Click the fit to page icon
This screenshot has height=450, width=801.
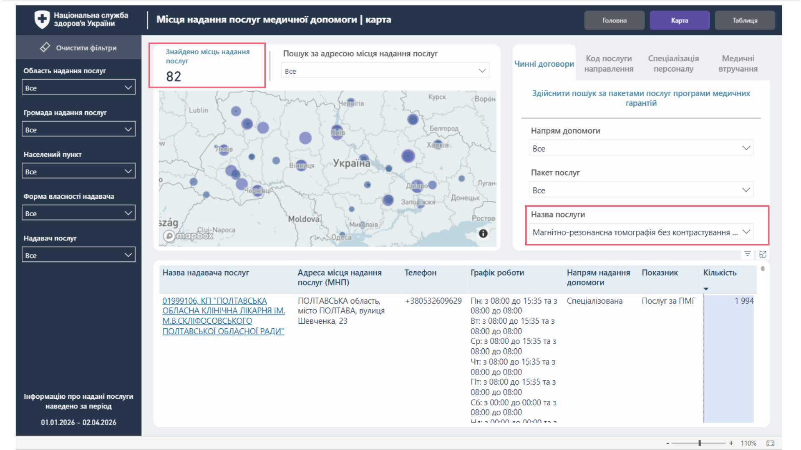click(x=771, y=443)
